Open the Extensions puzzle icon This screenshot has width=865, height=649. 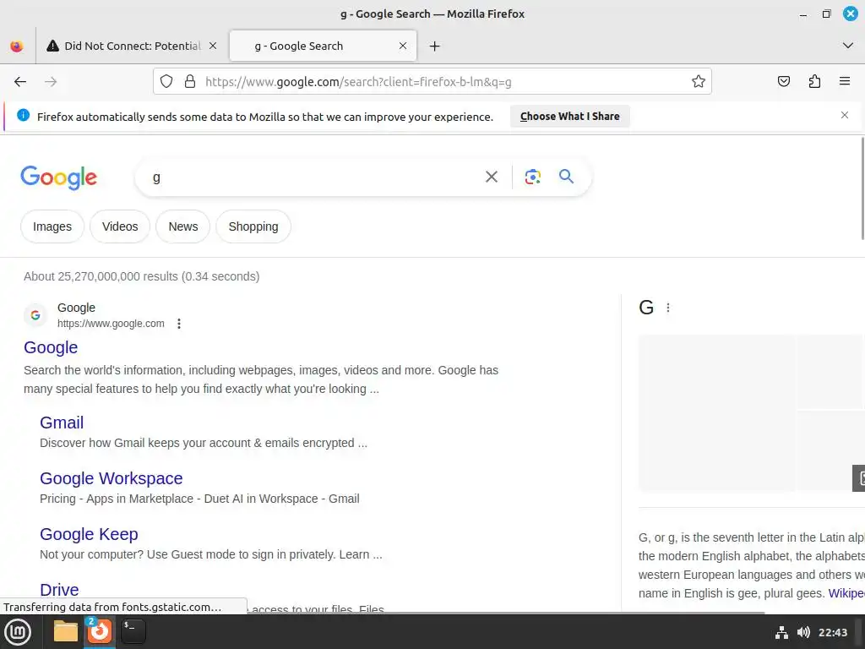tap(814, 82)
